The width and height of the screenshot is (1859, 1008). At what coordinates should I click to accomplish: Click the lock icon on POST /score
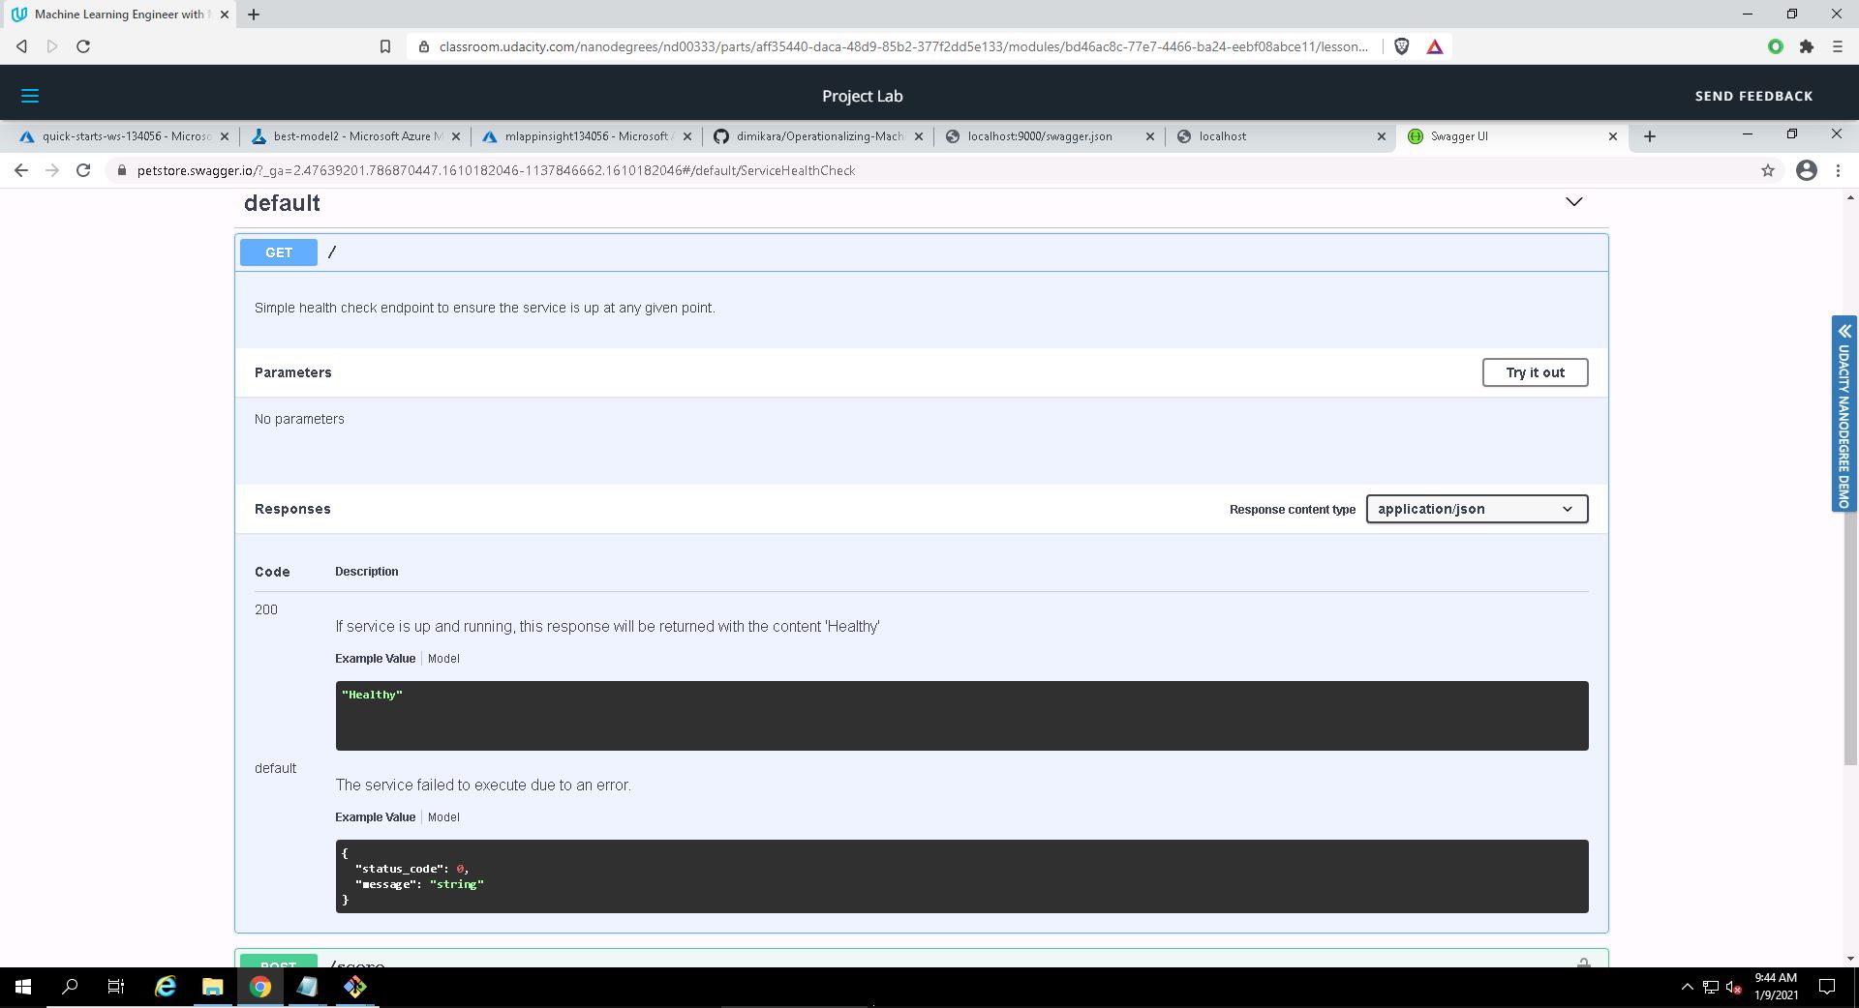tap(1583, 963)
